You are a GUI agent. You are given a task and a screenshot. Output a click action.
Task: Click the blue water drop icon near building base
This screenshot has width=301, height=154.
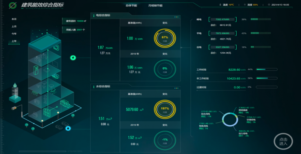[x=68, y=128]
